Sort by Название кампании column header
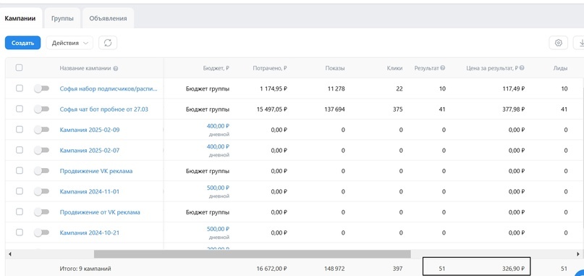 tap(85, 68)
